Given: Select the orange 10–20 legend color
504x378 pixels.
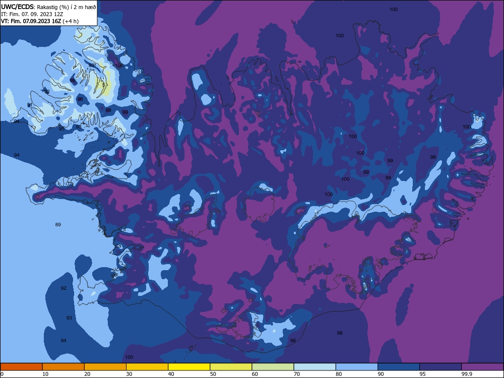Looking at the screenshot, I should (x=64, y=367).
